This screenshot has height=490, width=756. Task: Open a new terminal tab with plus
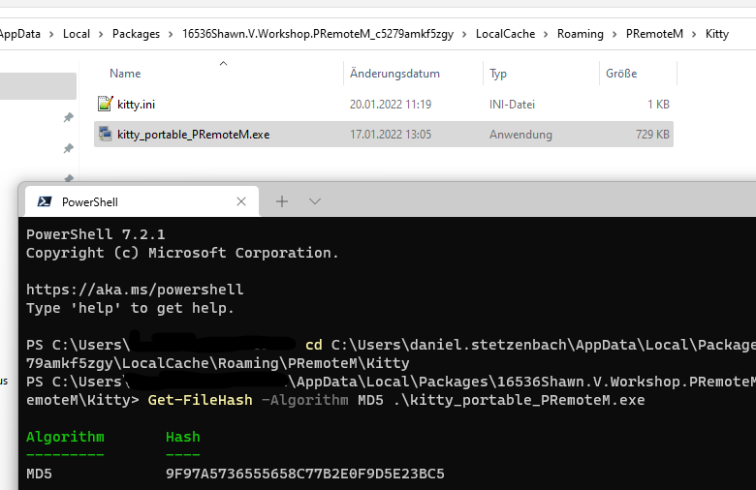coord(282,201)
